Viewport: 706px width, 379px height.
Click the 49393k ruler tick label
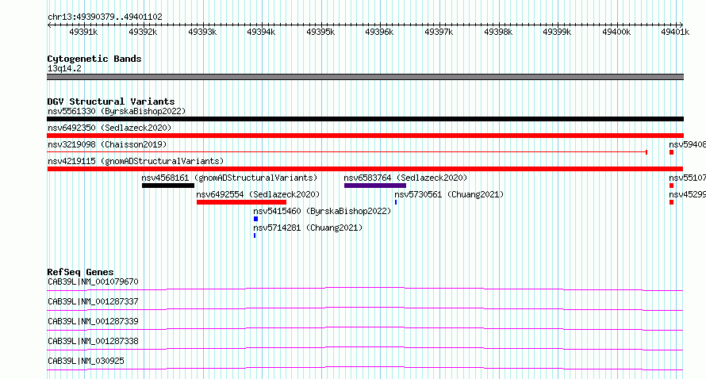coord(202,32)
